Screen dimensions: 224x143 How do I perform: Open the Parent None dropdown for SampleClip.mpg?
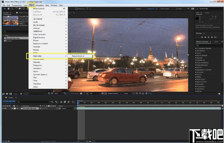[x=68, y=109]
